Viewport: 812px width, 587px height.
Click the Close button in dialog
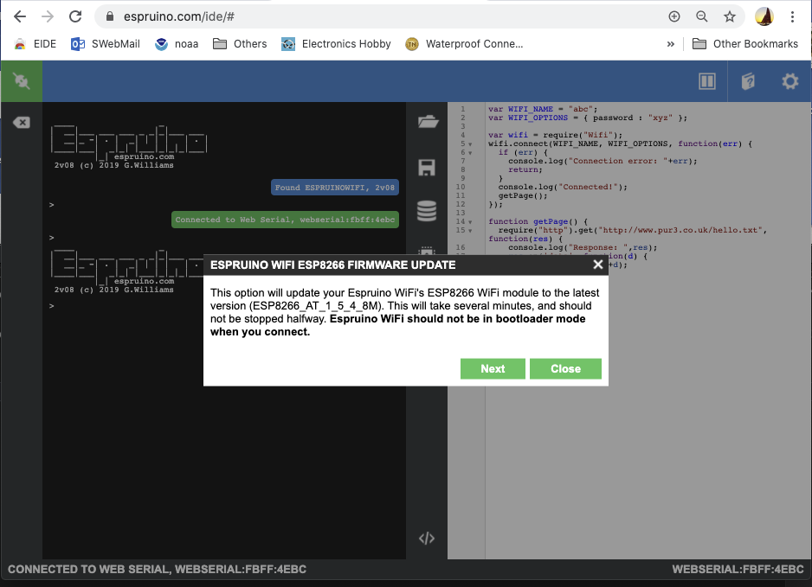(x=565, y=369)
